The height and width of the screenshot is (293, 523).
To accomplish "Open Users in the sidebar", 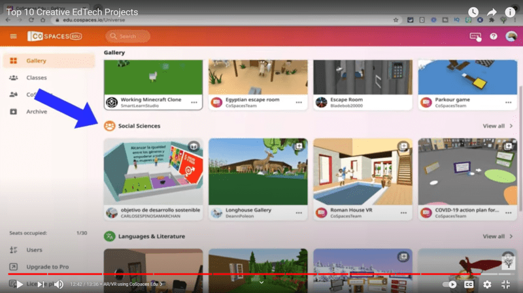I will (35, 250).
